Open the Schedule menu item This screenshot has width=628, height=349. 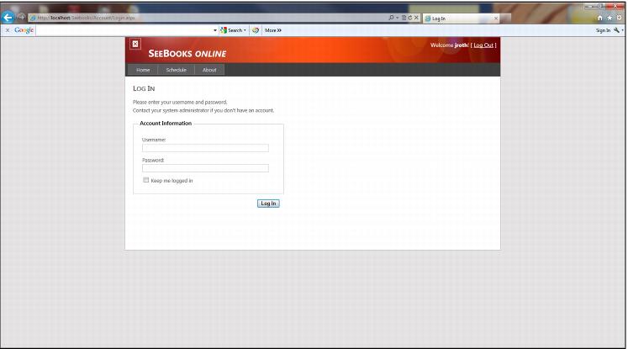177,70
